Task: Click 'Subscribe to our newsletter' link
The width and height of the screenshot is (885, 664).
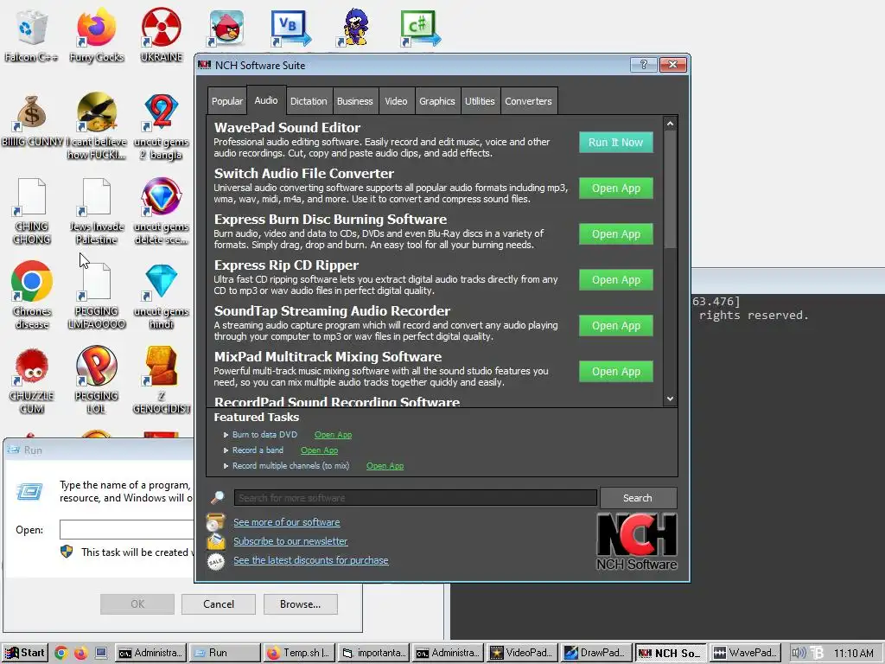Action: (290, 541)
